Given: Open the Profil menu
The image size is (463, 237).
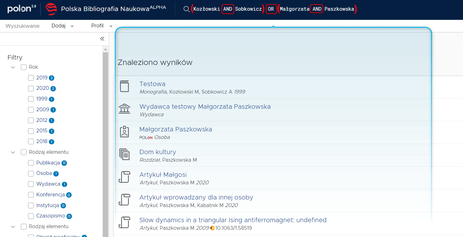Looking at the screenshot, I should [101, 26].
